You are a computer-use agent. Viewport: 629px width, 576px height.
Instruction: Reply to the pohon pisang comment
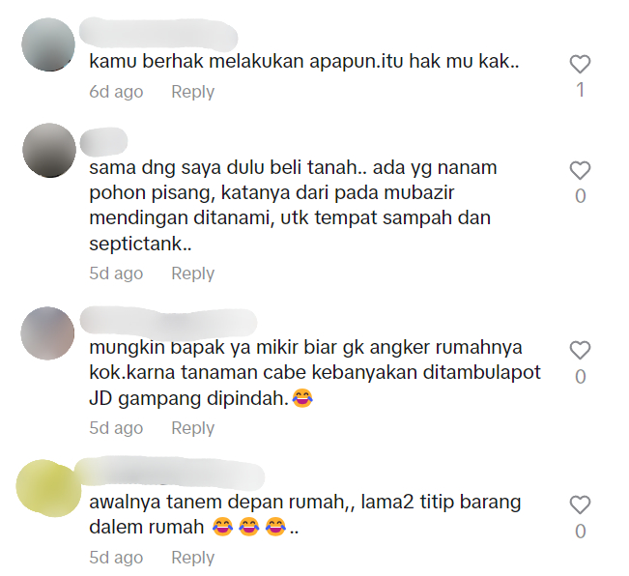[x=193, y=274]
